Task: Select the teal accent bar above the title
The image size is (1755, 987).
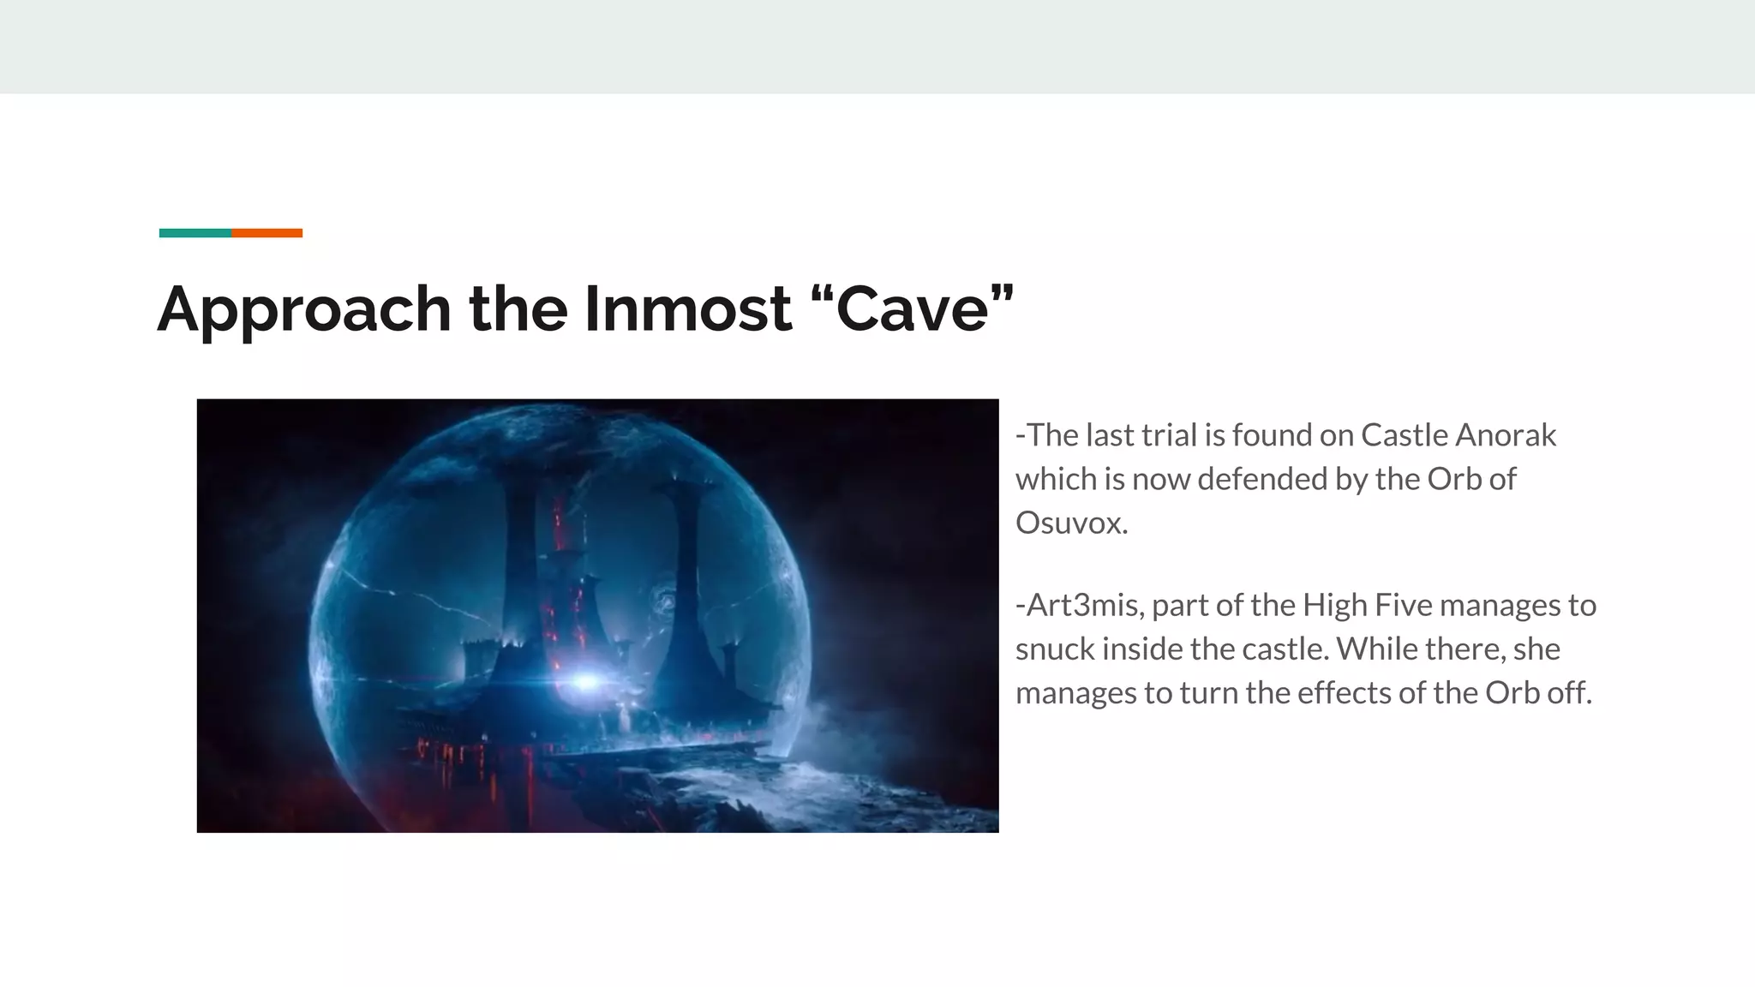Action: 195,233
